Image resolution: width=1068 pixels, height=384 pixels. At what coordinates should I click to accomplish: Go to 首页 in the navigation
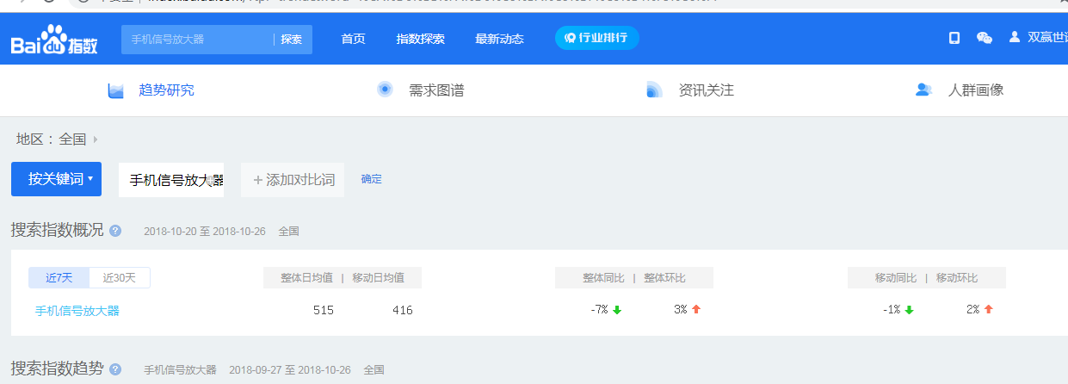pyautogui.click(x=353, y=39)
